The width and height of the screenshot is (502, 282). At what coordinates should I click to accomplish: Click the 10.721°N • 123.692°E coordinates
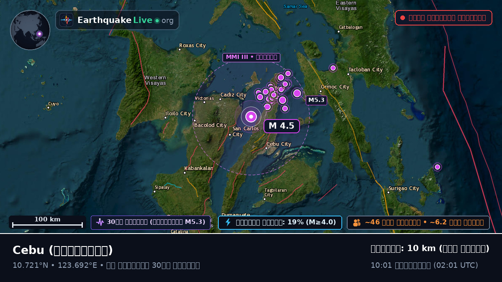[x=55, y=265]
